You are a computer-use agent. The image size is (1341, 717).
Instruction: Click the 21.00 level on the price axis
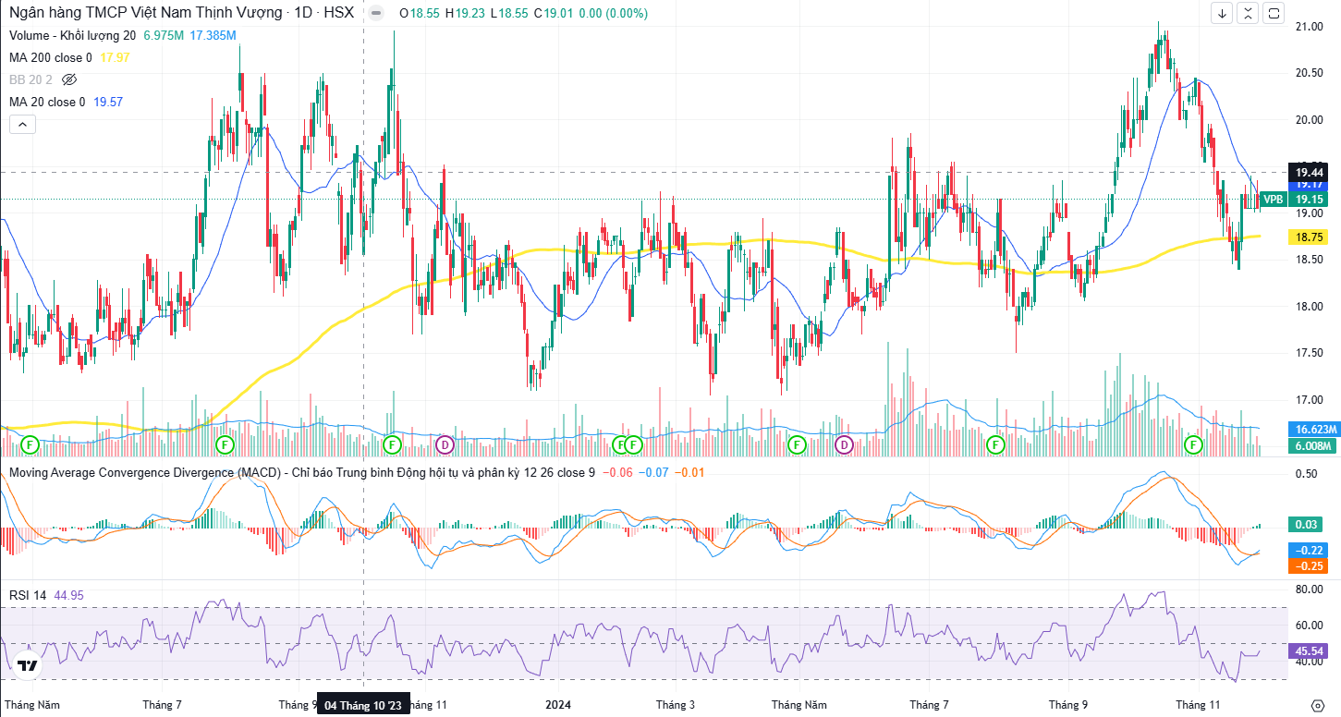1309,27
